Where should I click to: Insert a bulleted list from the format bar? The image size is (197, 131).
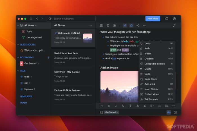tap(159, 106)
